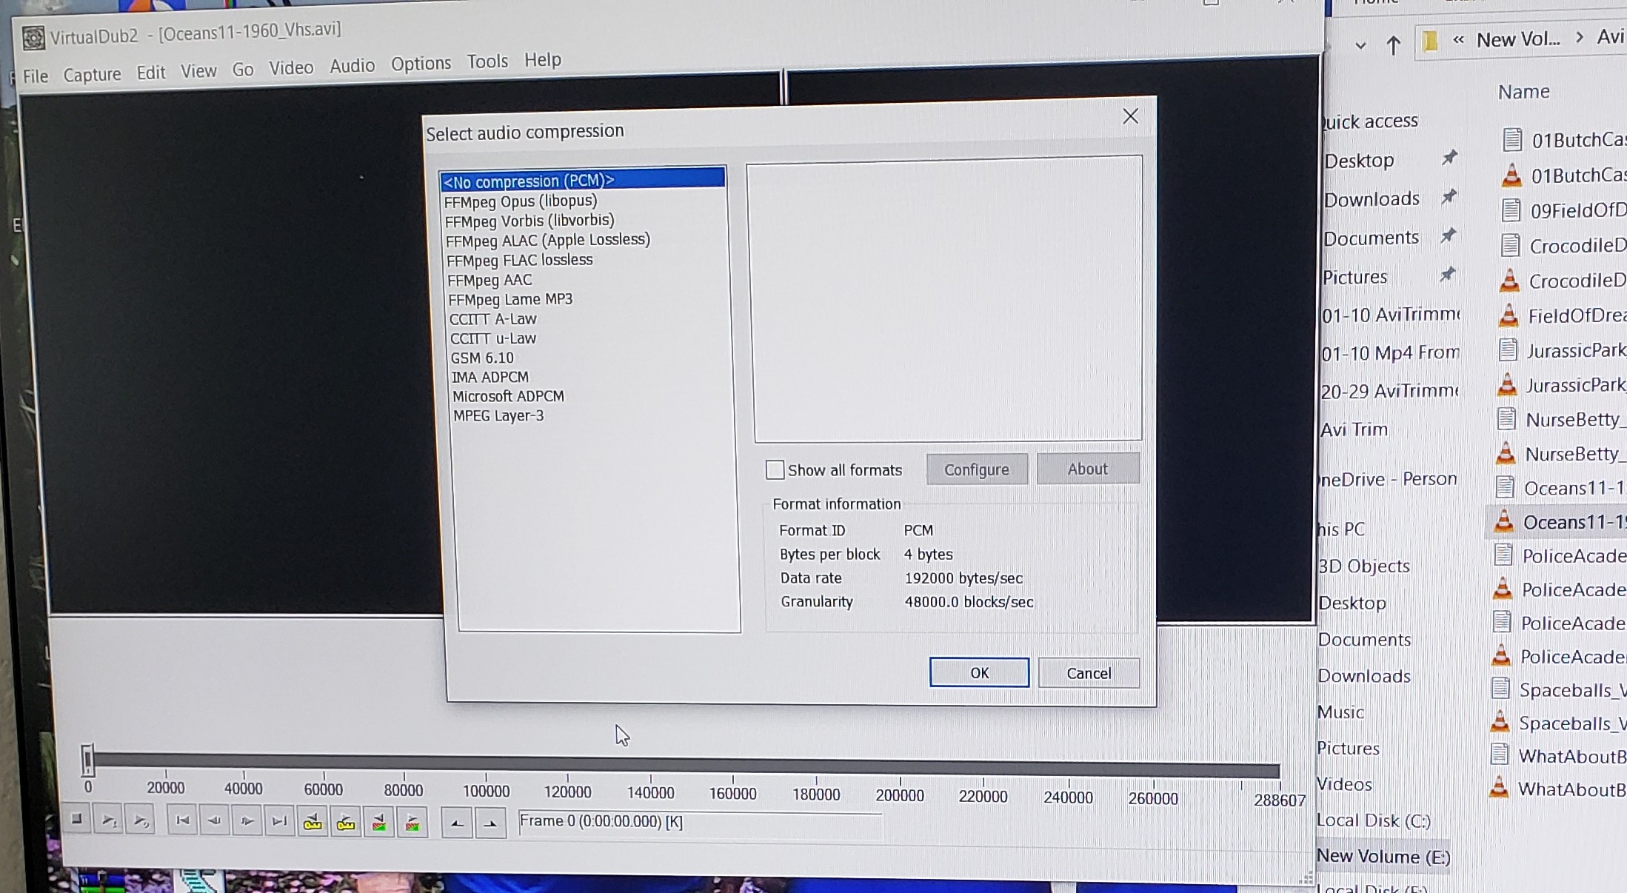Click the Mark in selection button
This screenshot has height=893, width=1627.
tap(458, 823)
